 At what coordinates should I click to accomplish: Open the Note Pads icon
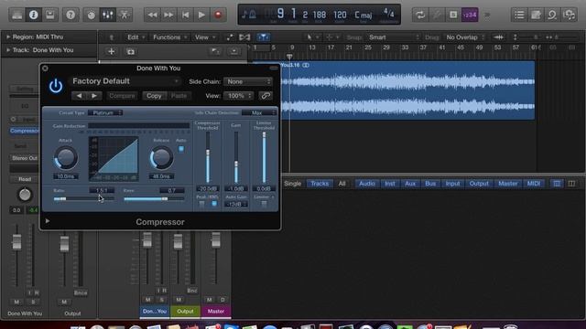tap(536, 15)
